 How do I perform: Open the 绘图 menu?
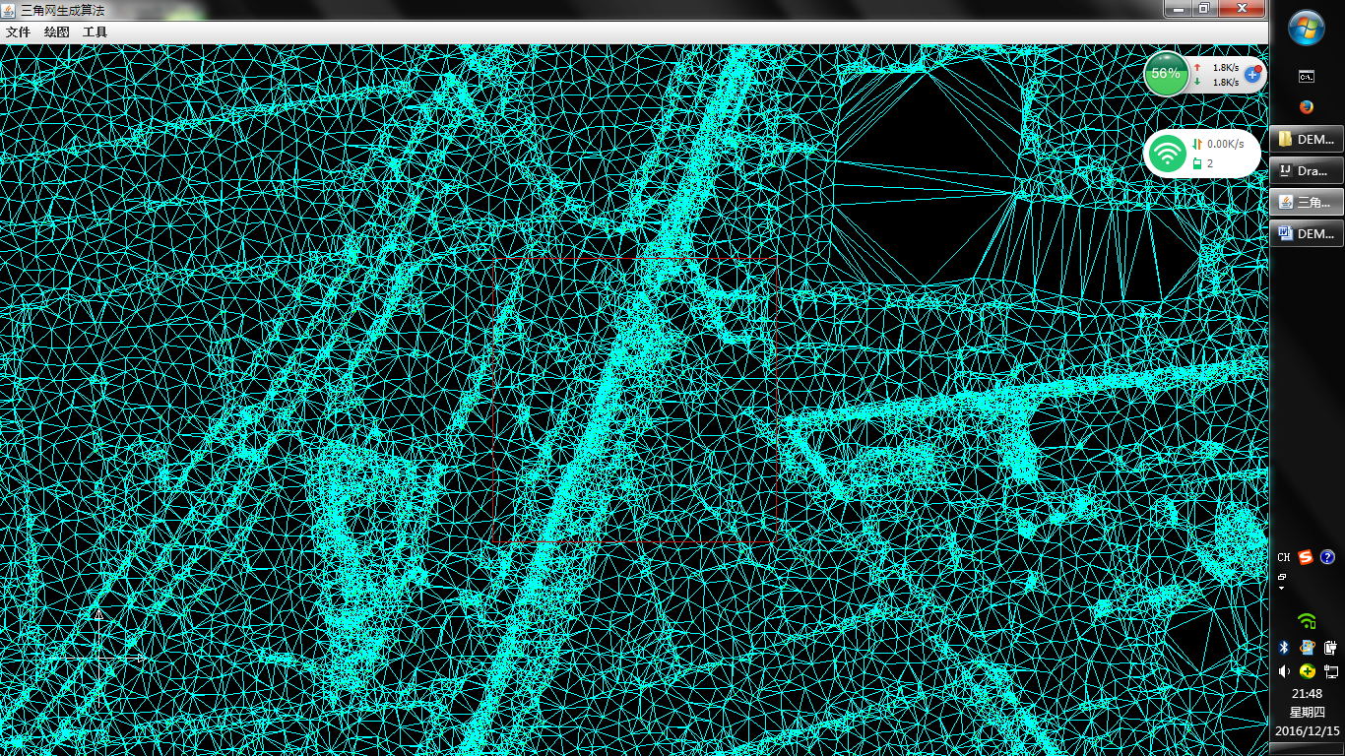click(56, 32)
